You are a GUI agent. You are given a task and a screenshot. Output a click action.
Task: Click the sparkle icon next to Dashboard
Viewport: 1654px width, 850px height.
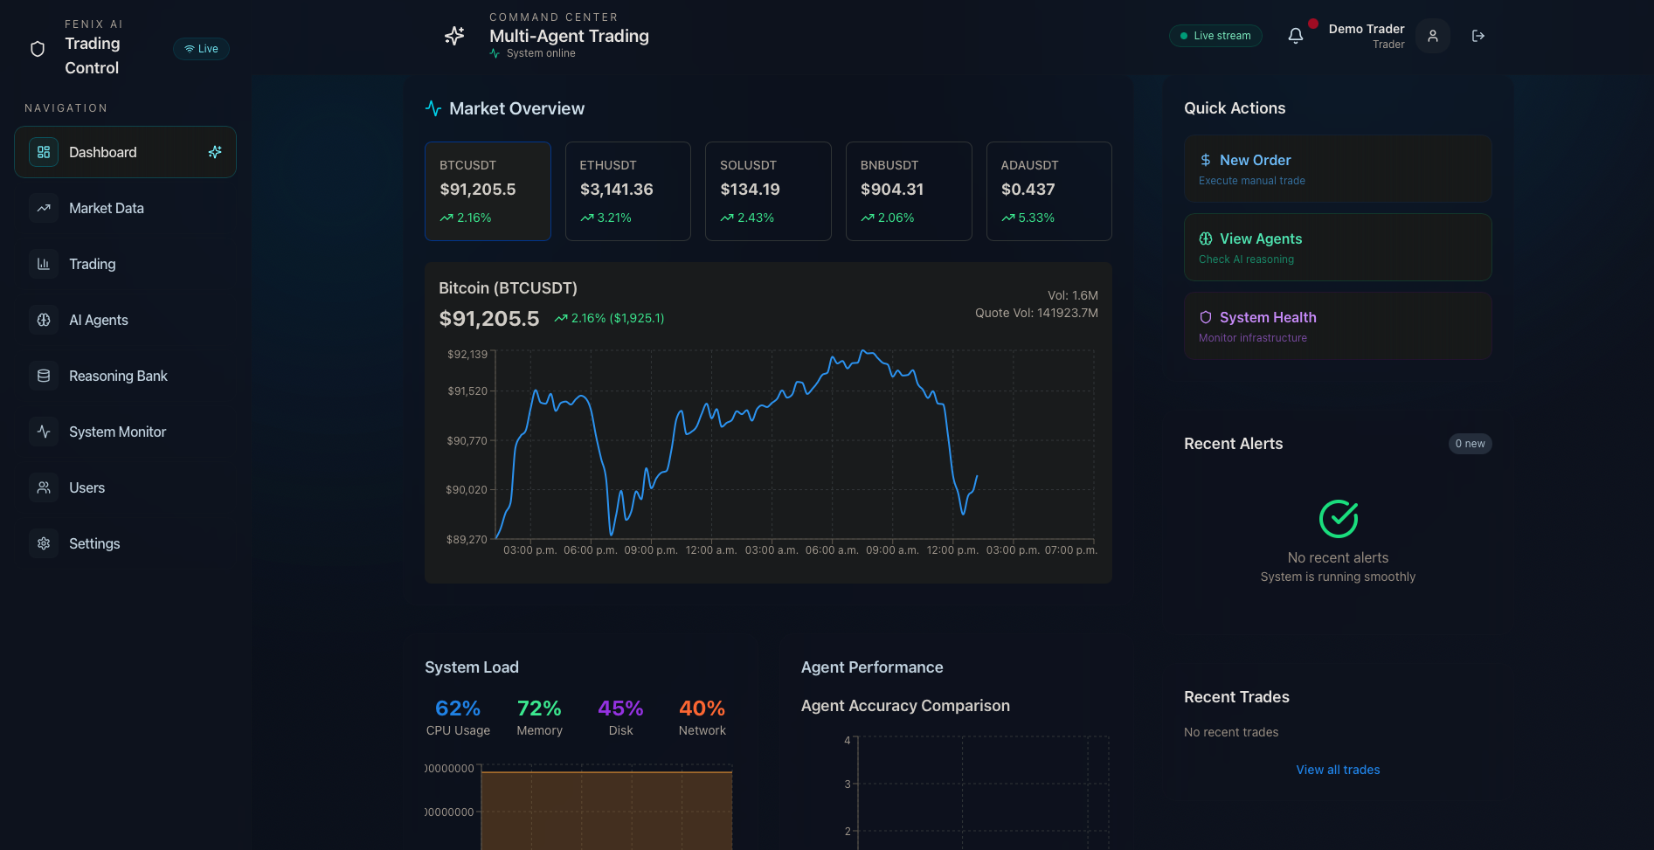(215, 152)
